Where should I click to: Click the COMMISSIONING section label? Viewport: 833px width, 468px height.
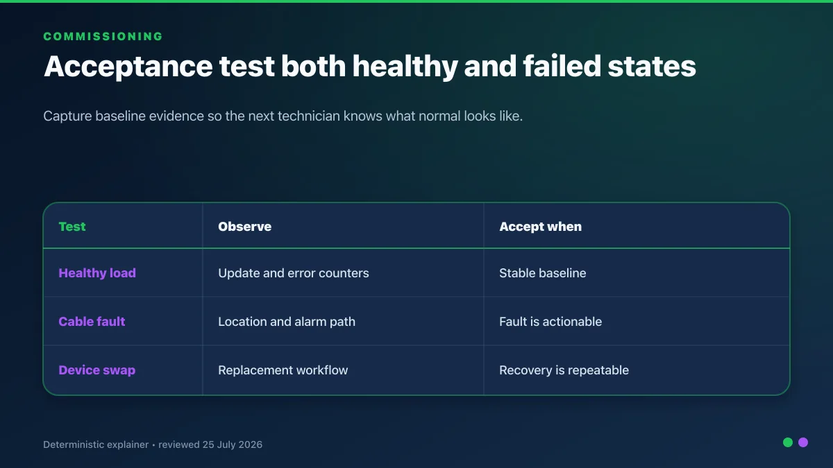point(103,37)
